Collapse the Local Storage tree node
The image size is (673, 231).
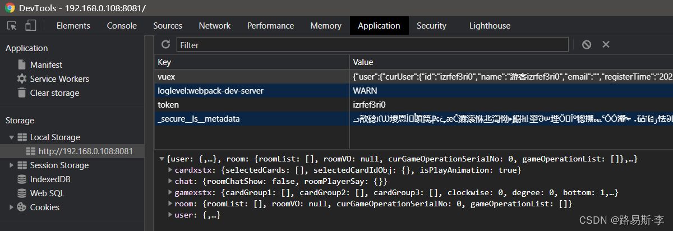tap(12, 137)
